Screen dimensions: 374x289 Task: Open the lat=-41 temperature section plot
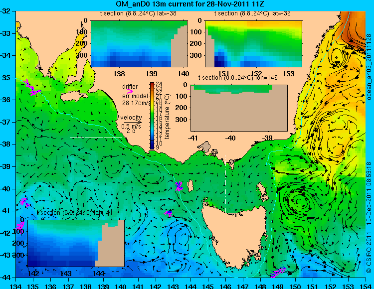tap(76, 243)
